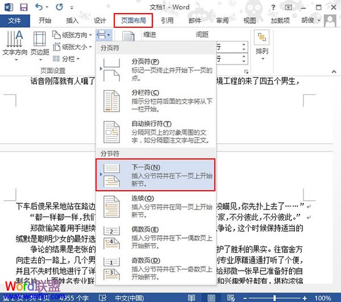Click the column break icon beside 分栏符(C)
Viewport: 341px width, 302px height.
pos(111,101)
